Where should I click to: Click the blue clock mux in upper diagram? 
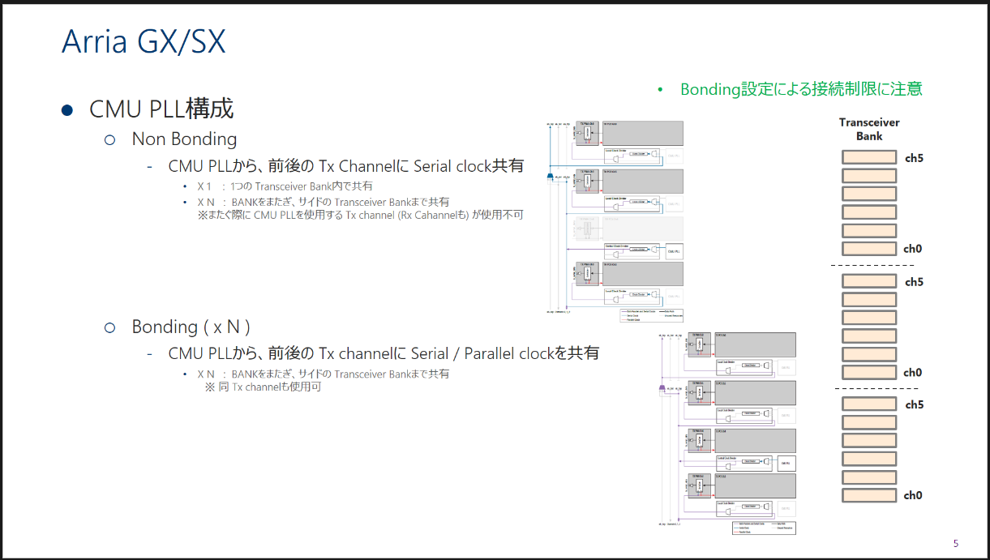click(551, 177)
